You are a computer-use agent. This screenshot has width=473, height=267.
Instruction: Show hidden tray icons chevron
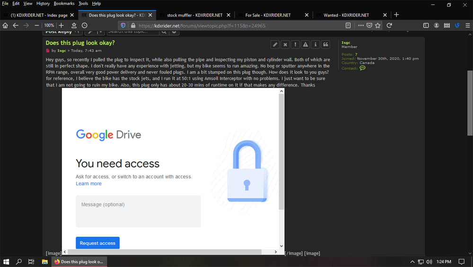coord(412,262)
